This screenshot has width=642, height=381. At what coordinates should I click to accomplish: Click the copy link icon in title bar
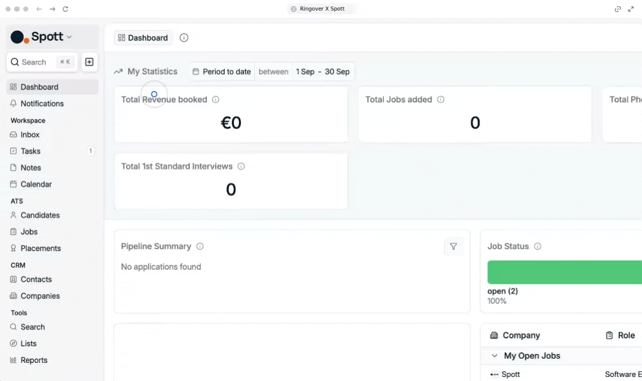pos(618,9)
